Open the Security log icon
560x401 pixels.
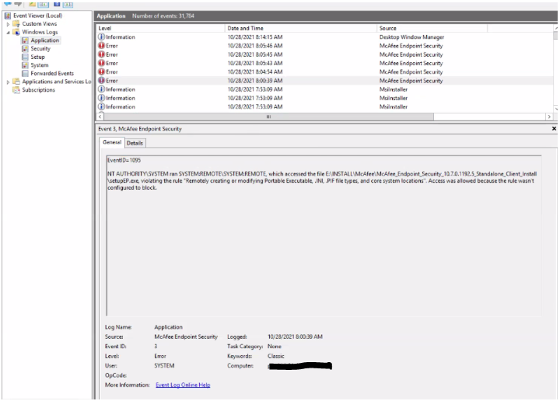point(26,49)
